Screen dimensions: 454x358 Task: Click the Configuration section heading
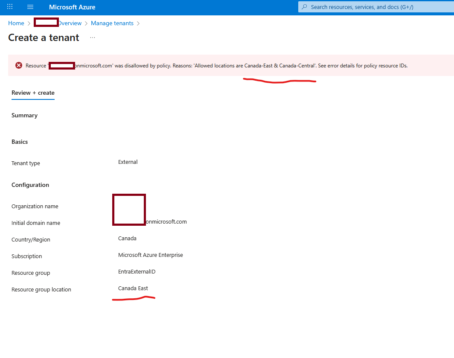click(x=30, y=185)
